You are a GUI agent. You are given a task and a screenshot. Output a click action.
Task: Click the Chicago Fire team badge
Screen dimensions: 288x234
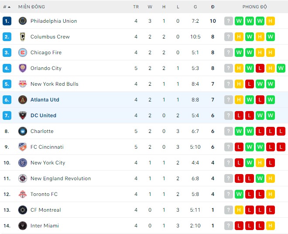(23, 52)
